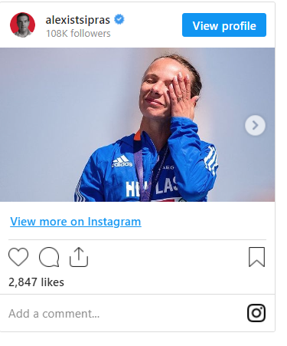Open the View more on Instagram link
Screen dimensions: 287x346
pyautogui.click(x=76, y=222)
